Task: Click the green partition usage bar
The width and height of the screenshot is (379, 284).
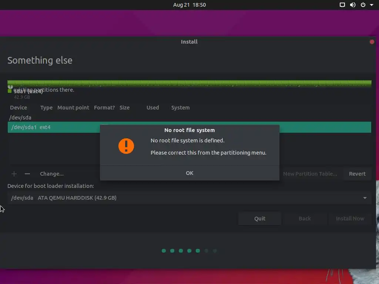Action: coord(189,83)
